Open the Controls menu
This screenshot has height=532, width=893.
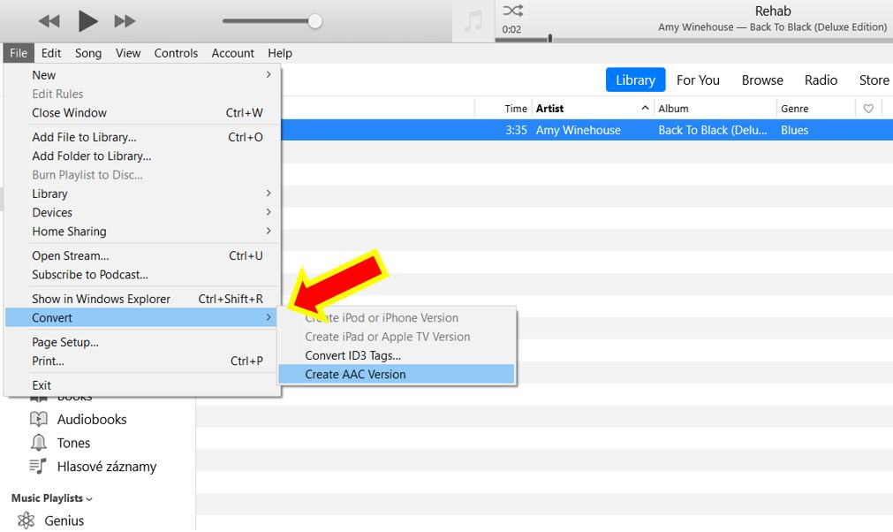pos(176,53)
